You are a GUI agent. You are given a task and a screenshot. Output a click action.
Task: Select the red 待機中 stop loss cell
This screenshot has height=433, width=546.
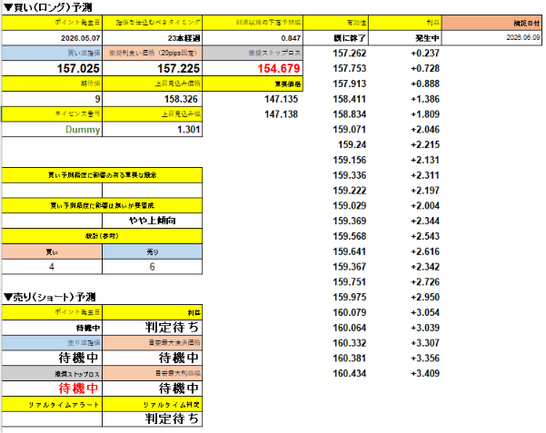[x=52, y=389]
